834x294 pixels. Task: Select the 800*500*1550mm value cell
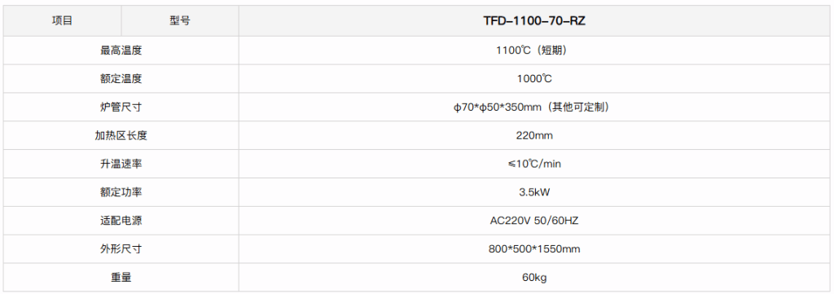coord(534,249)
